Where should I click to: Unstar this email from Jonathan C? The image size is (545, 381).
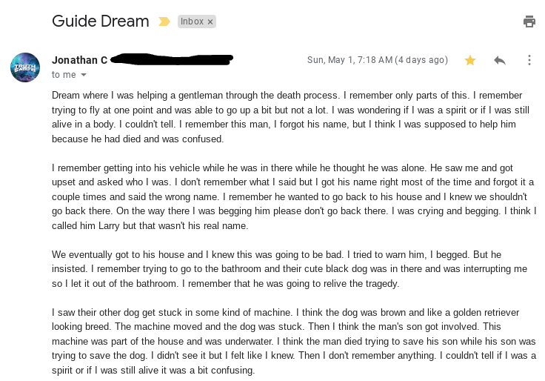(x=470, y=60)
